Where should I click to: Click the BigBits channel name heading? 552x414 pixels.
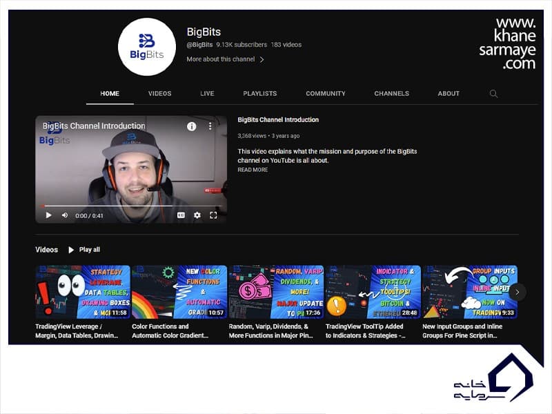click(204, 32)
